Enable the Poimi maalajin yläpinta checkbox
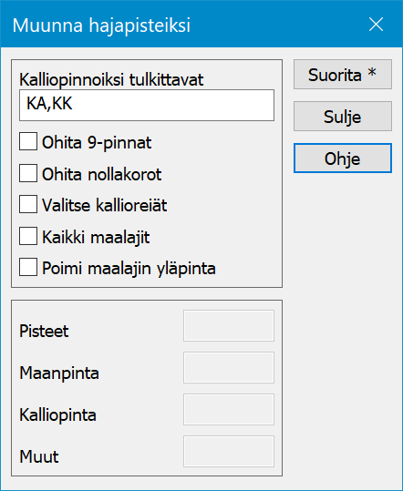The image size is (403, 491). [x=28, y=267]
